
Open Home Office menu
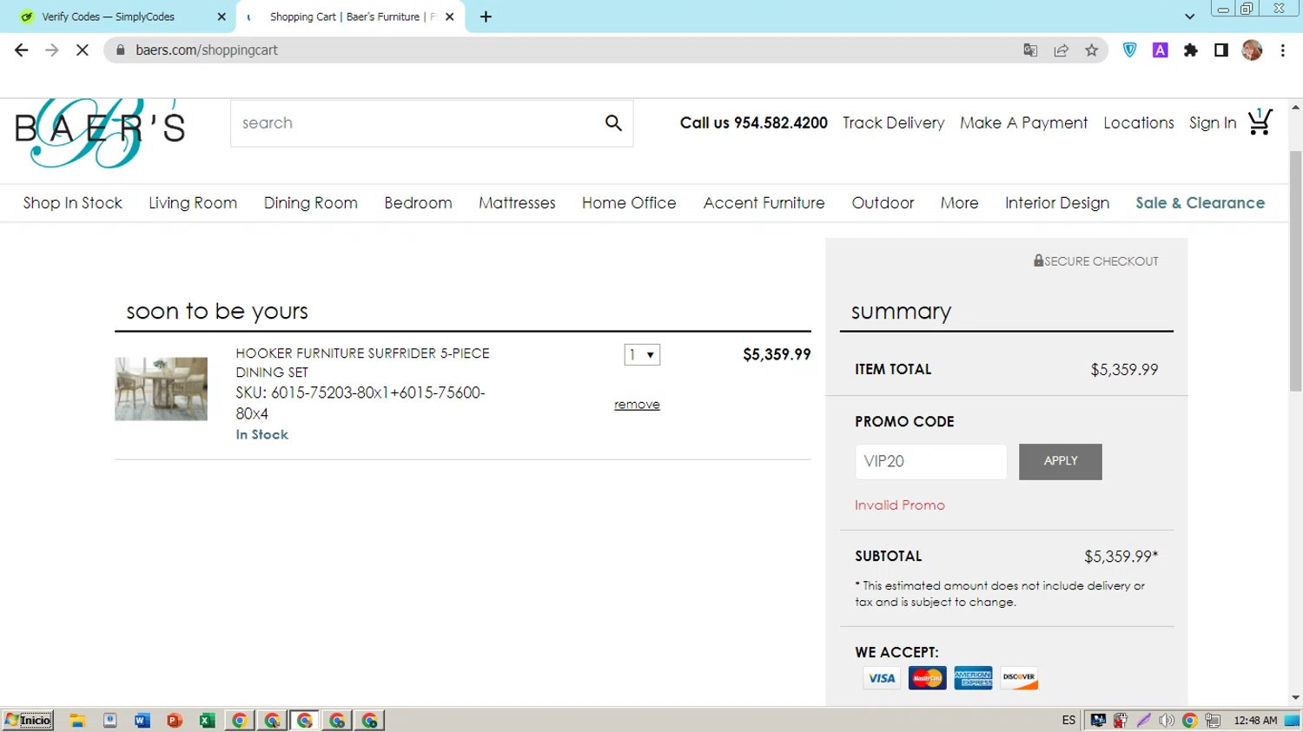(x=629, y=203)
